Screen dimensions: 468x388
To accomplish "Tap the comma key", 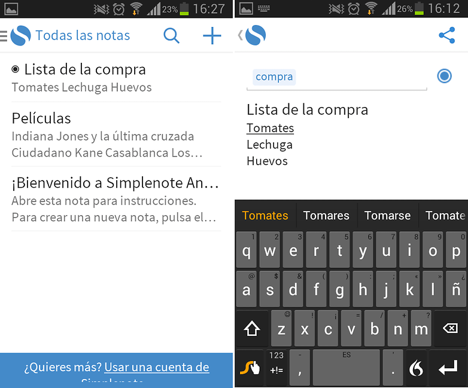I will pos(300,368).
